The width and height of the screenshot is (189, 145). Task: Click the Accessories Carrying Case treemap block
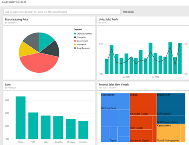(115, 102)
